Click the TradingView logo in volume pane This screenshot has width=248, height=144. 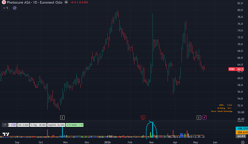(x=6, y=134)
